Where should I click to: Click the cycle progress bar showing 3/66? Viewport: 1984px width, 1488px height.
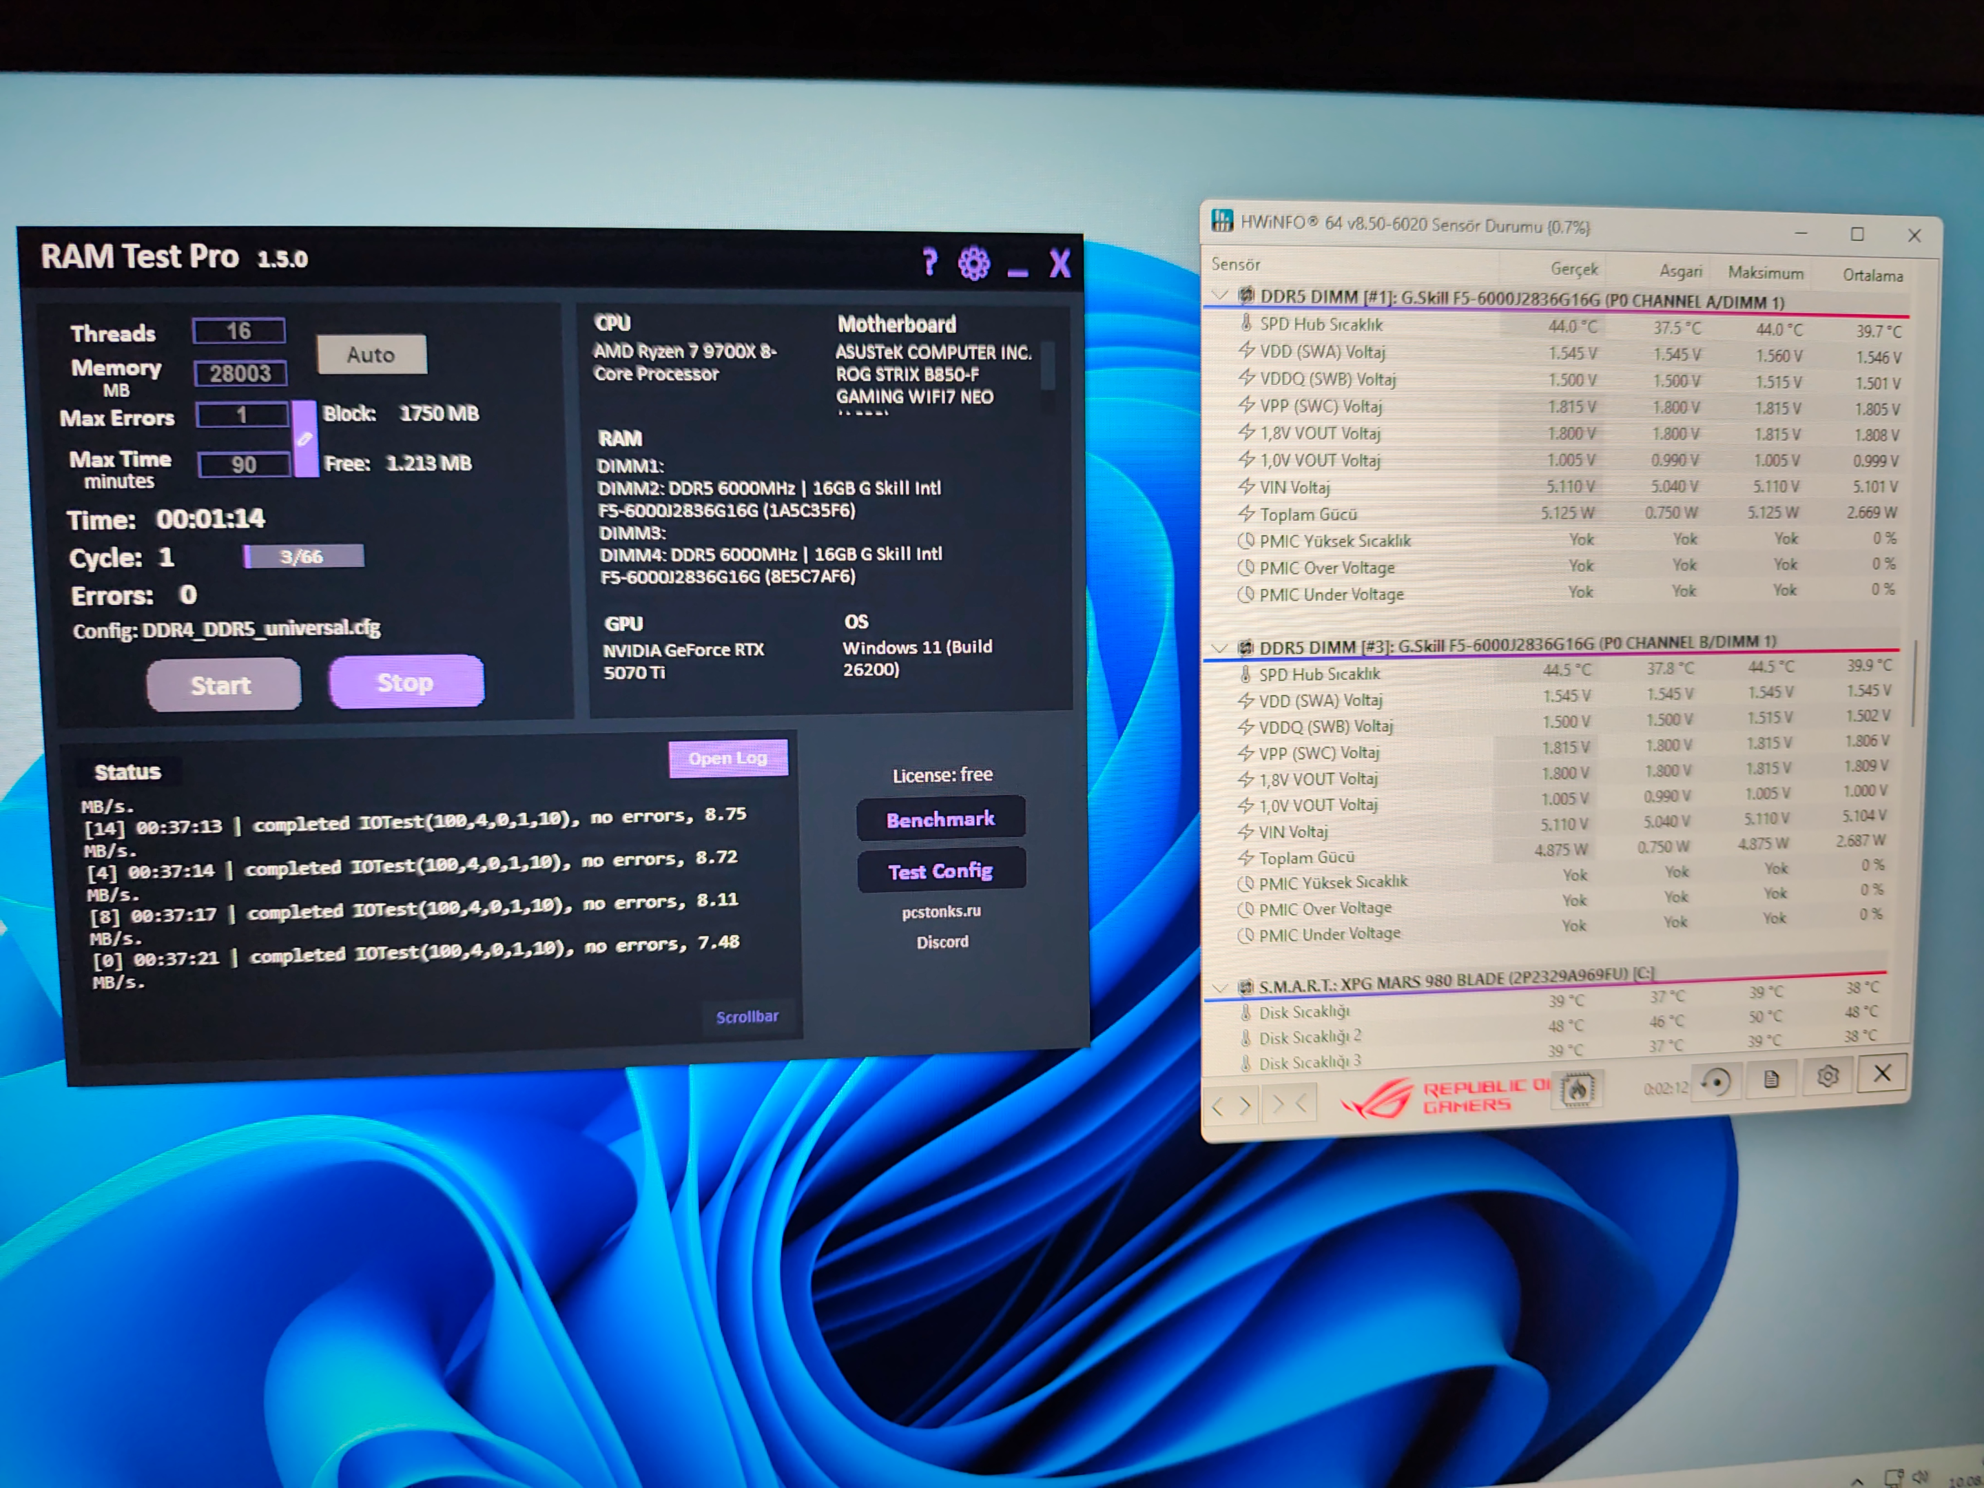(303, 556)
